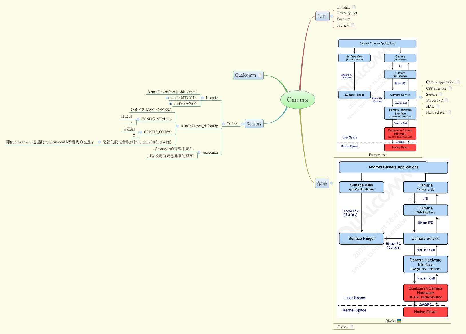Select the 動作 topic
This screenshot has height=334, width=466.
tap(322, 16)
